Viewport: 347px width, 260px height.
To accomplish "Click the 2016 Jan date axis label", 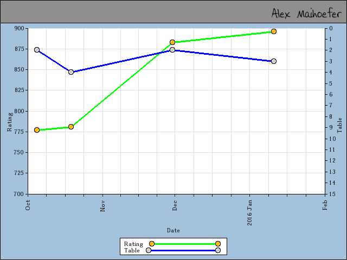I will coord(249,213).
